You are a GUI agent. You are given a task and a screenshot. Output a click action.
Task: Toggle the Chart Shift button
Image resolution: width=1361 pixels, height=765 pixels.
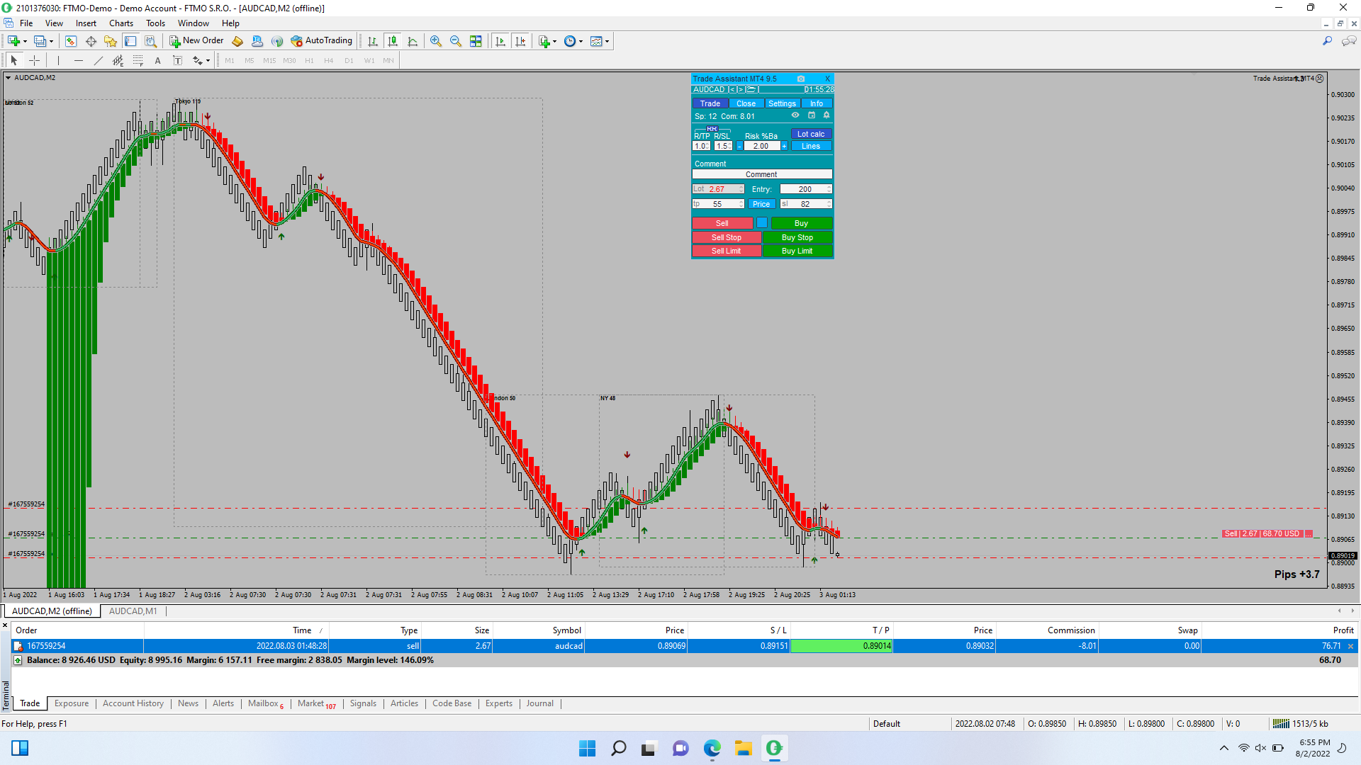[520, 41]
